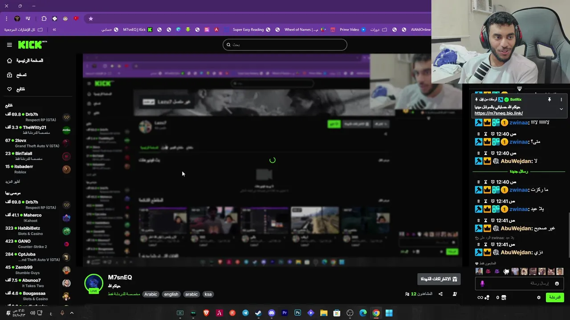Open Prime Video bookmark
This screenshot has height=320, width=570.
pyautogui.click(x=352, y=30)
